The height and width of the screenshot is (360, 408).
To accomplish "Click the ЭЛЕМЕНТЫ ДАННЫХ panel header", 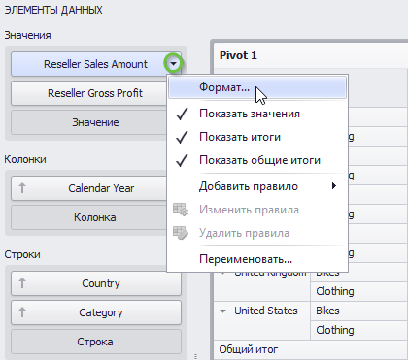I will pos(53,10).
